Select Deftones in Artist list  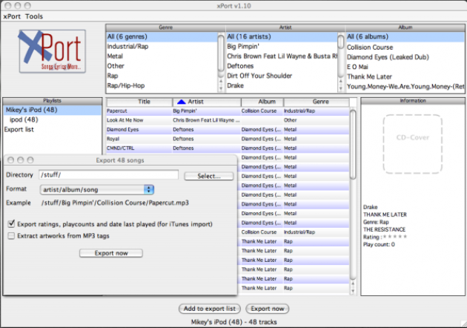point(282,66)
